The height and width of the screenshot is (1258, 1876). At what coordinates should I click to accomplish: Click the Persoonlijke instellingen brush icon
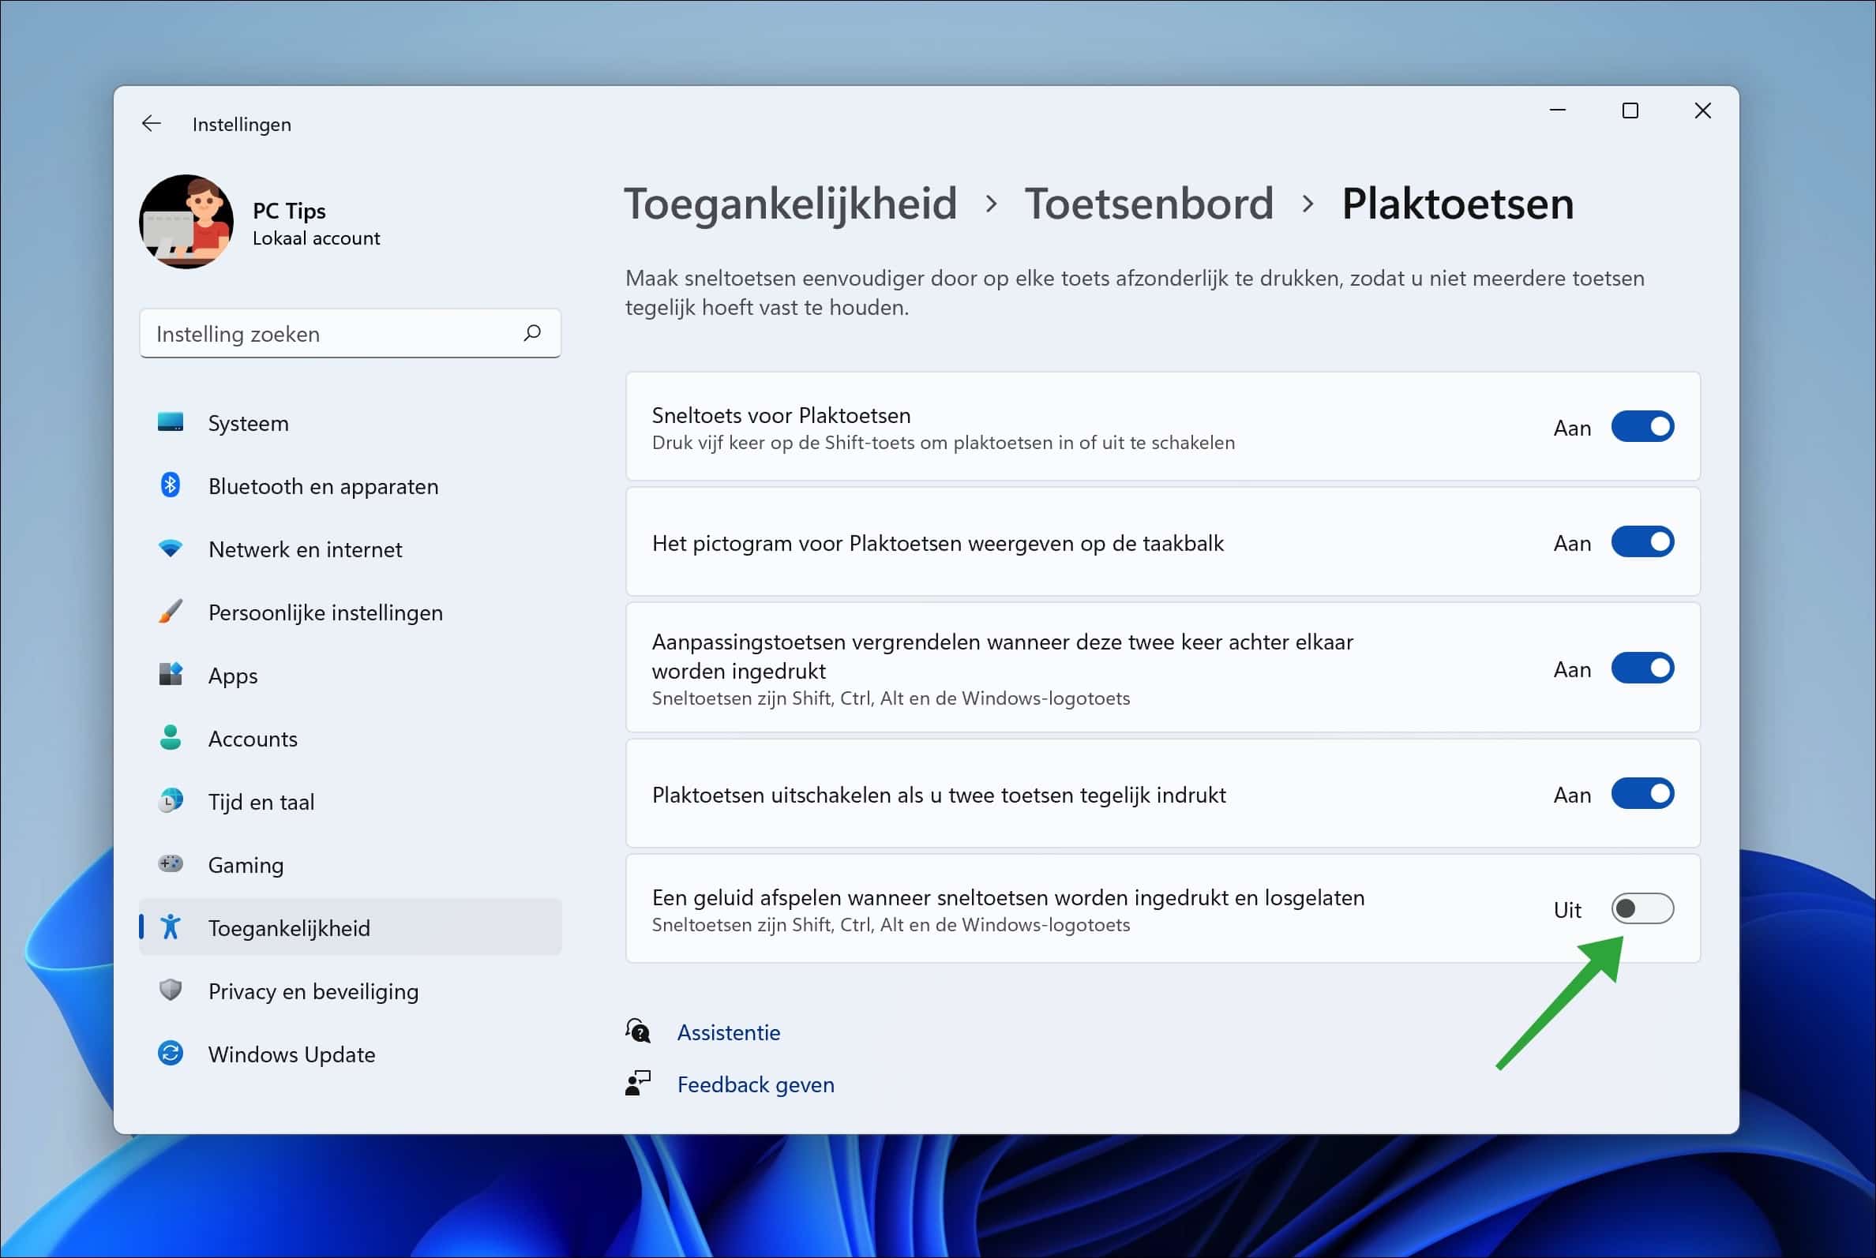tap(171, 612)
